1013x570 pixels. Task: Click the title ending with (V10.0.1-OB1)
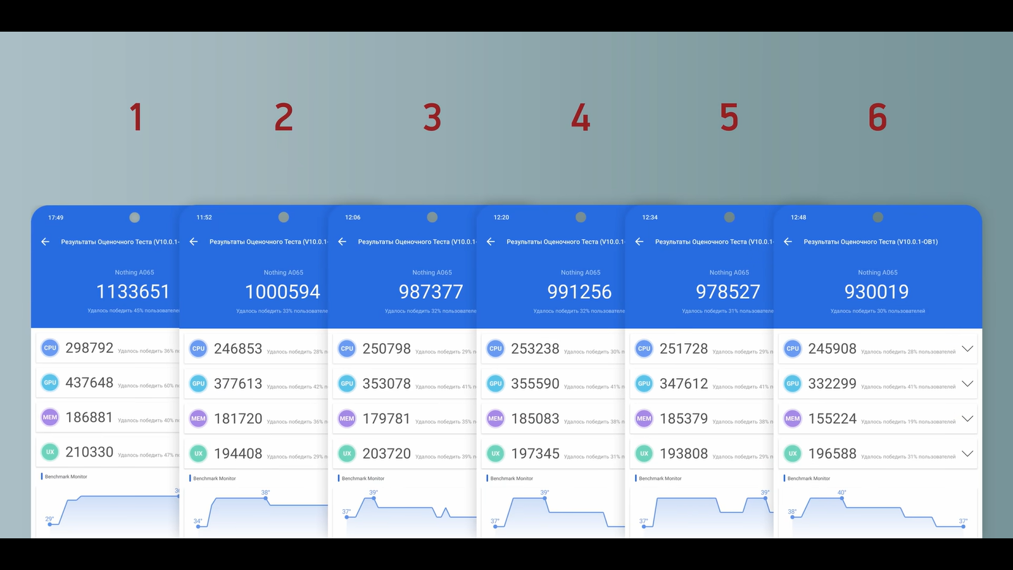(871, 241)
